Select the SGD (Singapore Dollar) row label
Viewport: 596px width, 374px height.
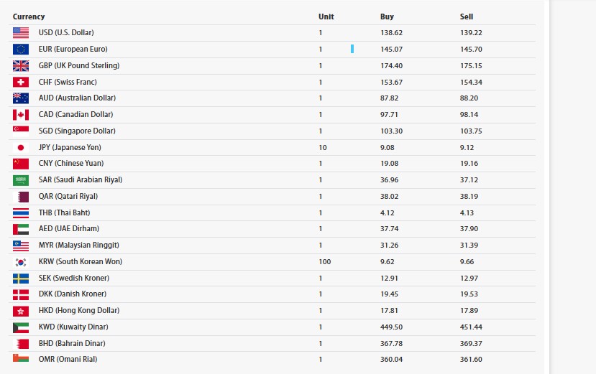click(x=77, y=131)
